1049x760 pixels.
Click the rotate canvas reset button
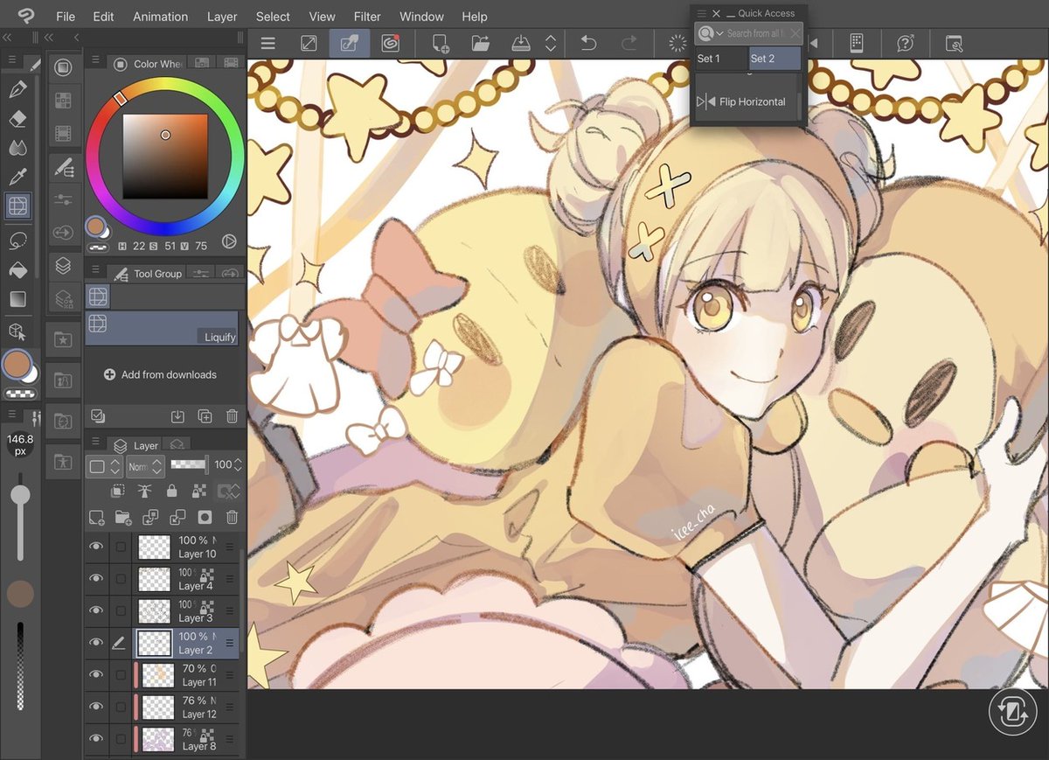[1012, 712]
